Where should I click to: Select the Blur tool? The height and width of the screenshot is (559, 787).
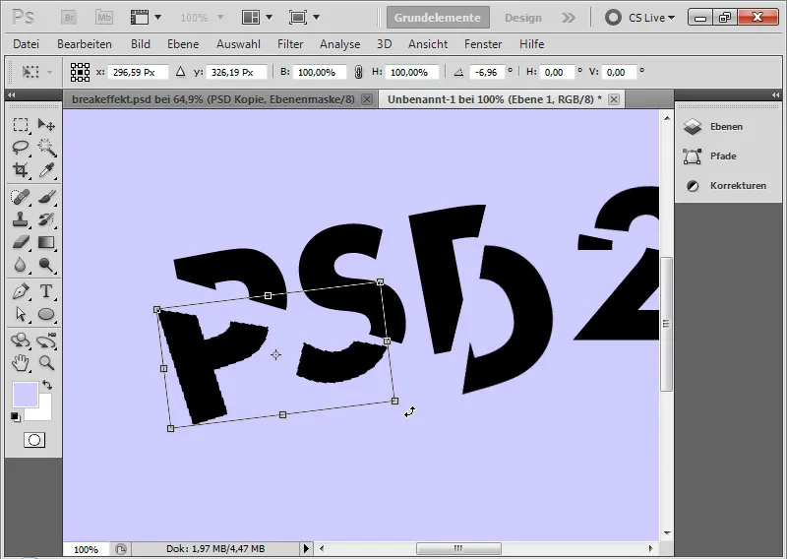pyautogui.click(x=21, y=265)
